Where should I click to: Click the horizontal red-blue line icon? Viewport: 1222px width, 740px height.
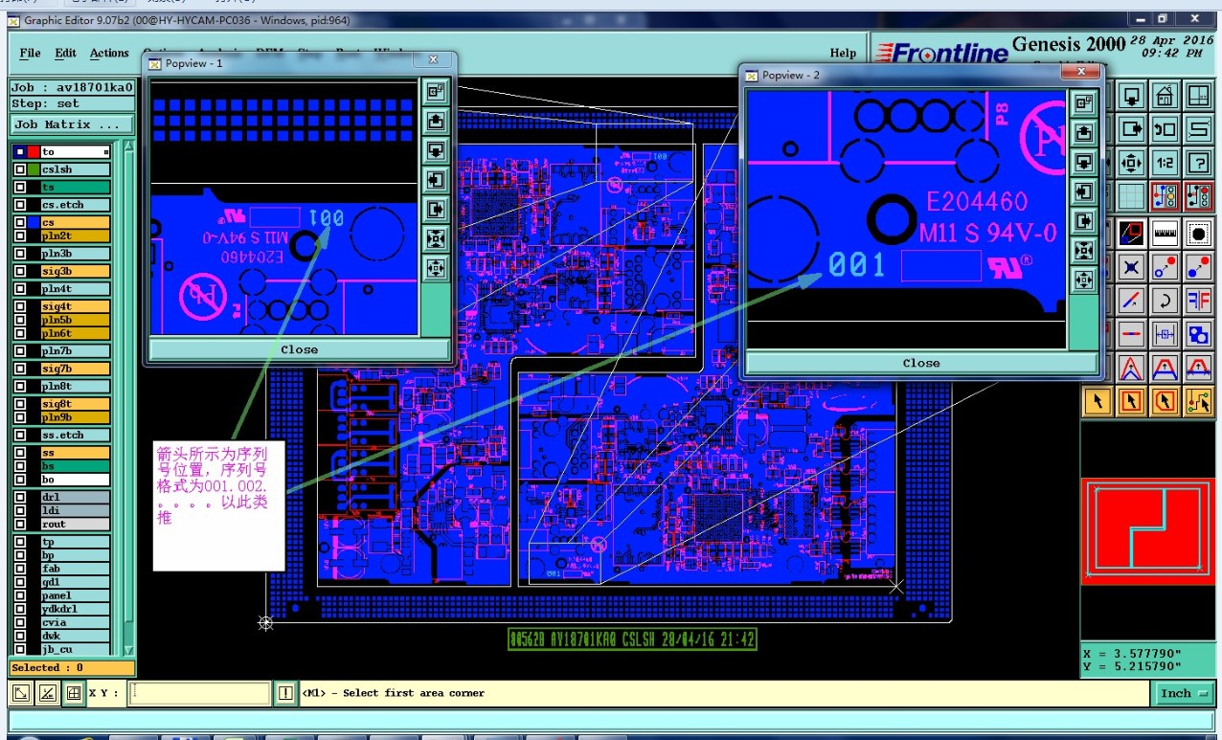[x=1132, y=333]
